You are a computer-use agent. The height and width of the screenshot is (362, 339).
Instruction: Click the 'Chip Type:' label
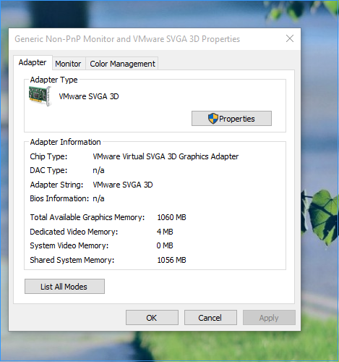[48, 156]
